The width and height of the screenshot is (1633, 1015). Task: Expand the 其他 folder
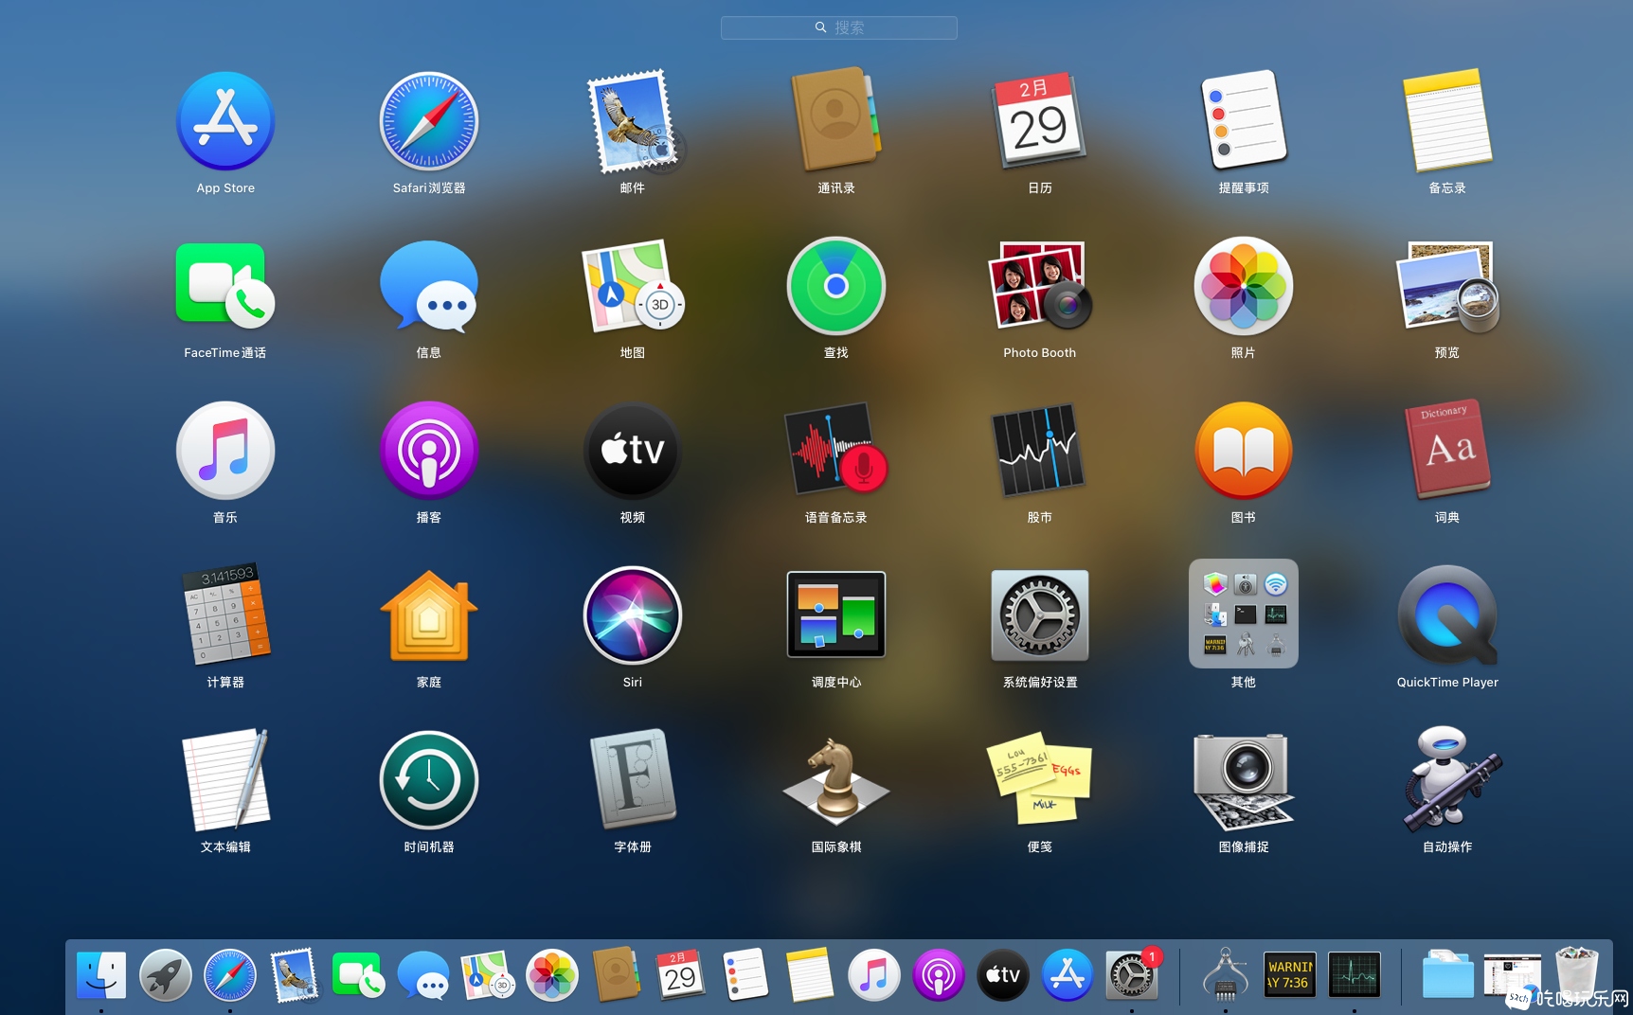(1244, 614)
